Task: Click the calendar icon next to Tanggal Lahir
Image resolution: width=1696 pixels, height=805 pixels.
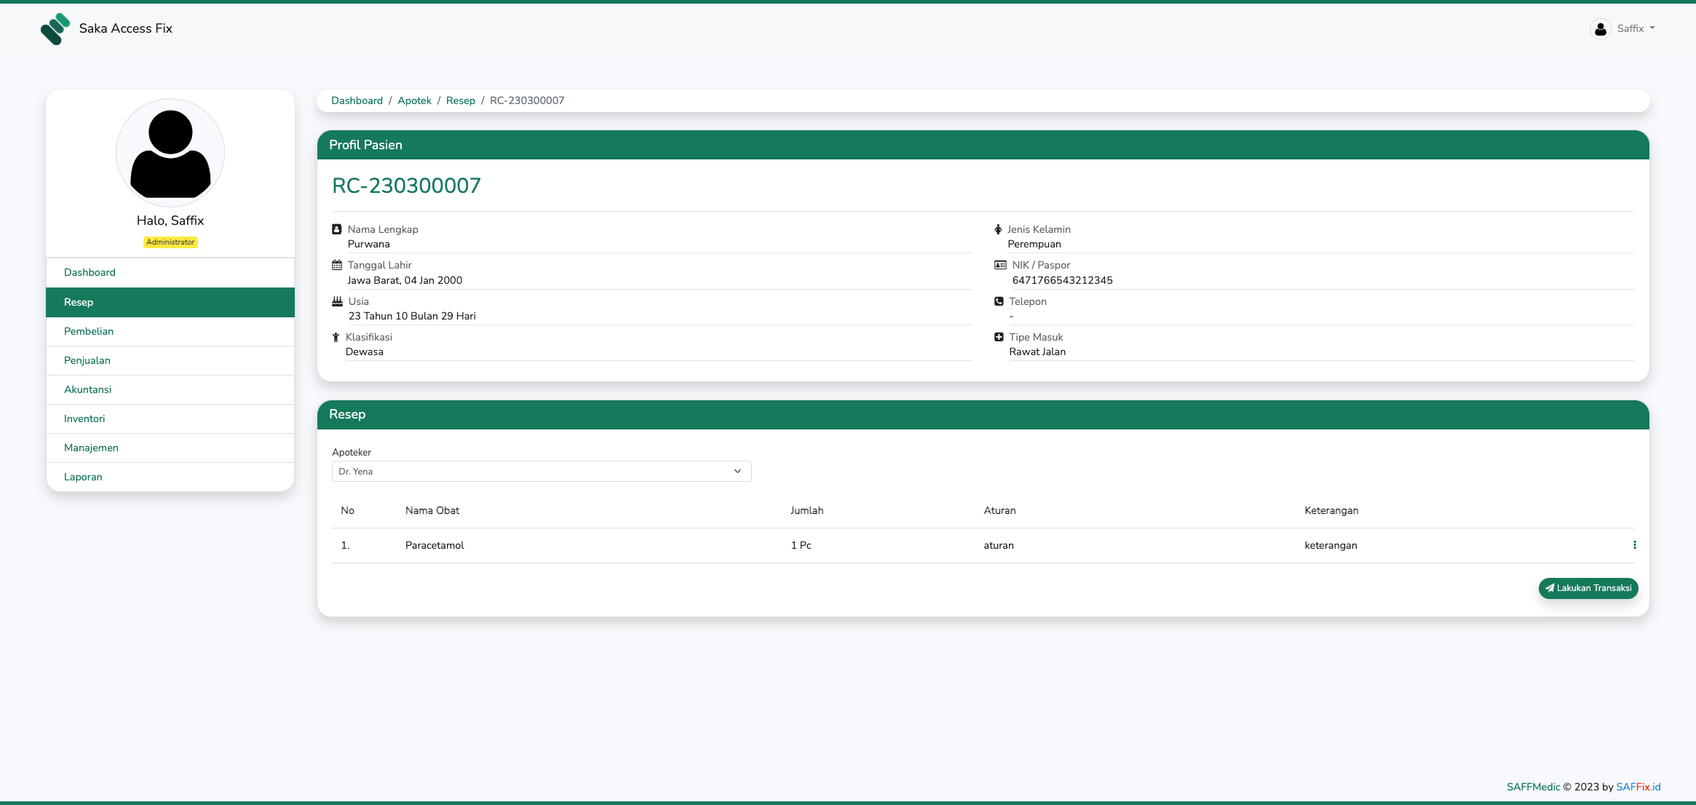Action: tap(337, 265)
